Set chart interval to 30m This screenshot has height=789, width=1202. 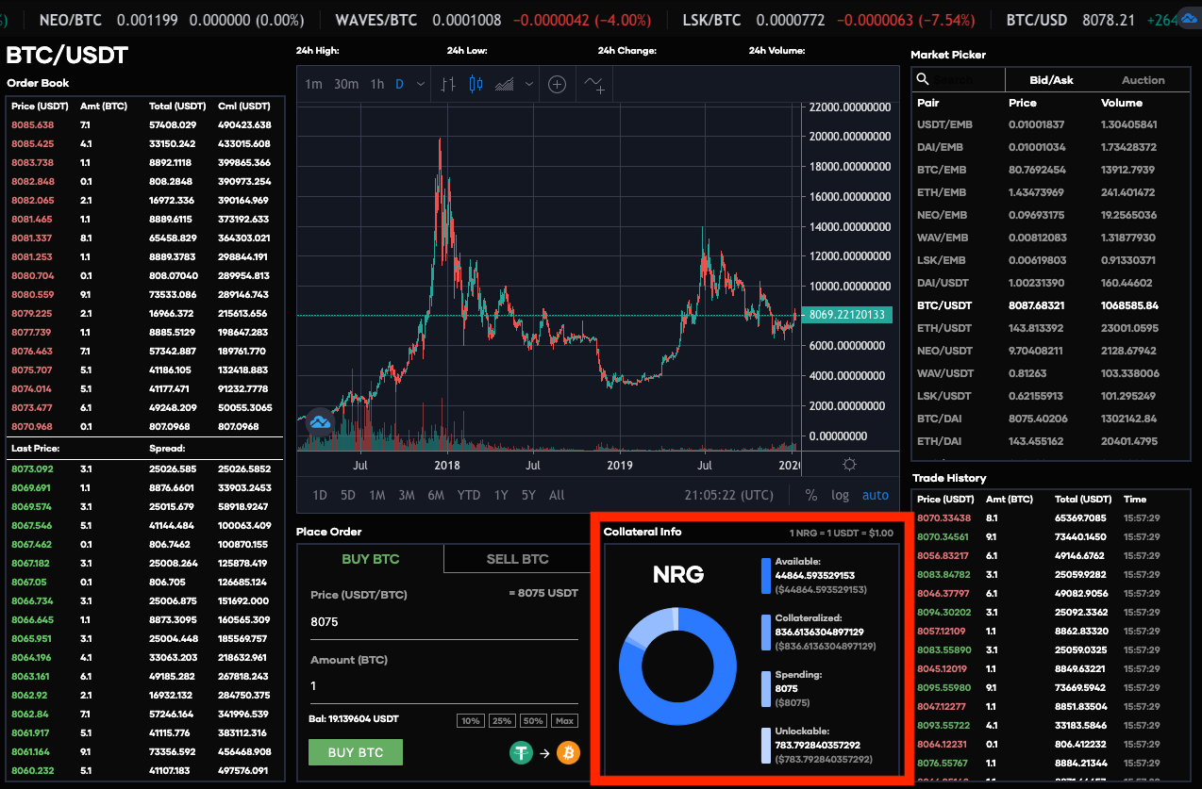[x=346, y=84]
